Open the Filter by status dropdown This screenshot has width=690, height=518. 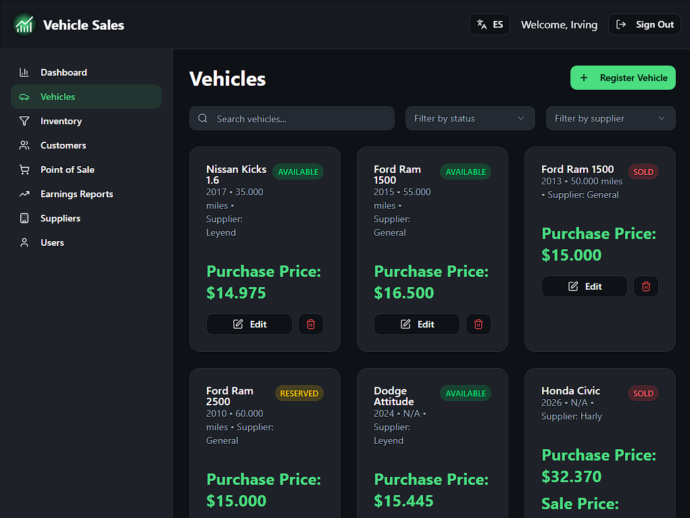[470, 118]
